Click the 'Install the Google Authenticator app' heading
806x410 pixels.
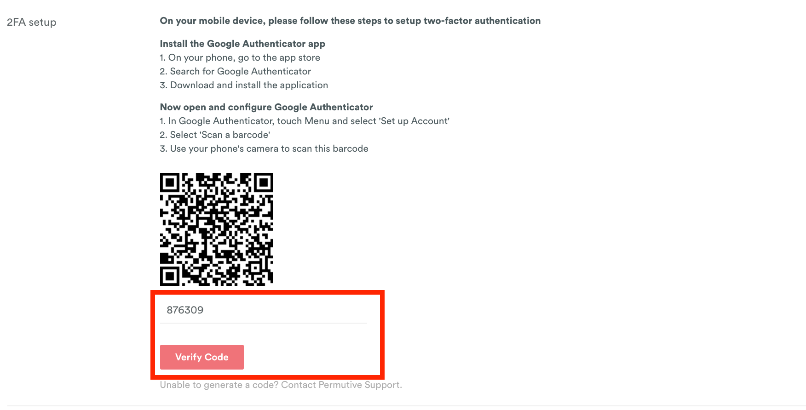click(x=242, y=44)
